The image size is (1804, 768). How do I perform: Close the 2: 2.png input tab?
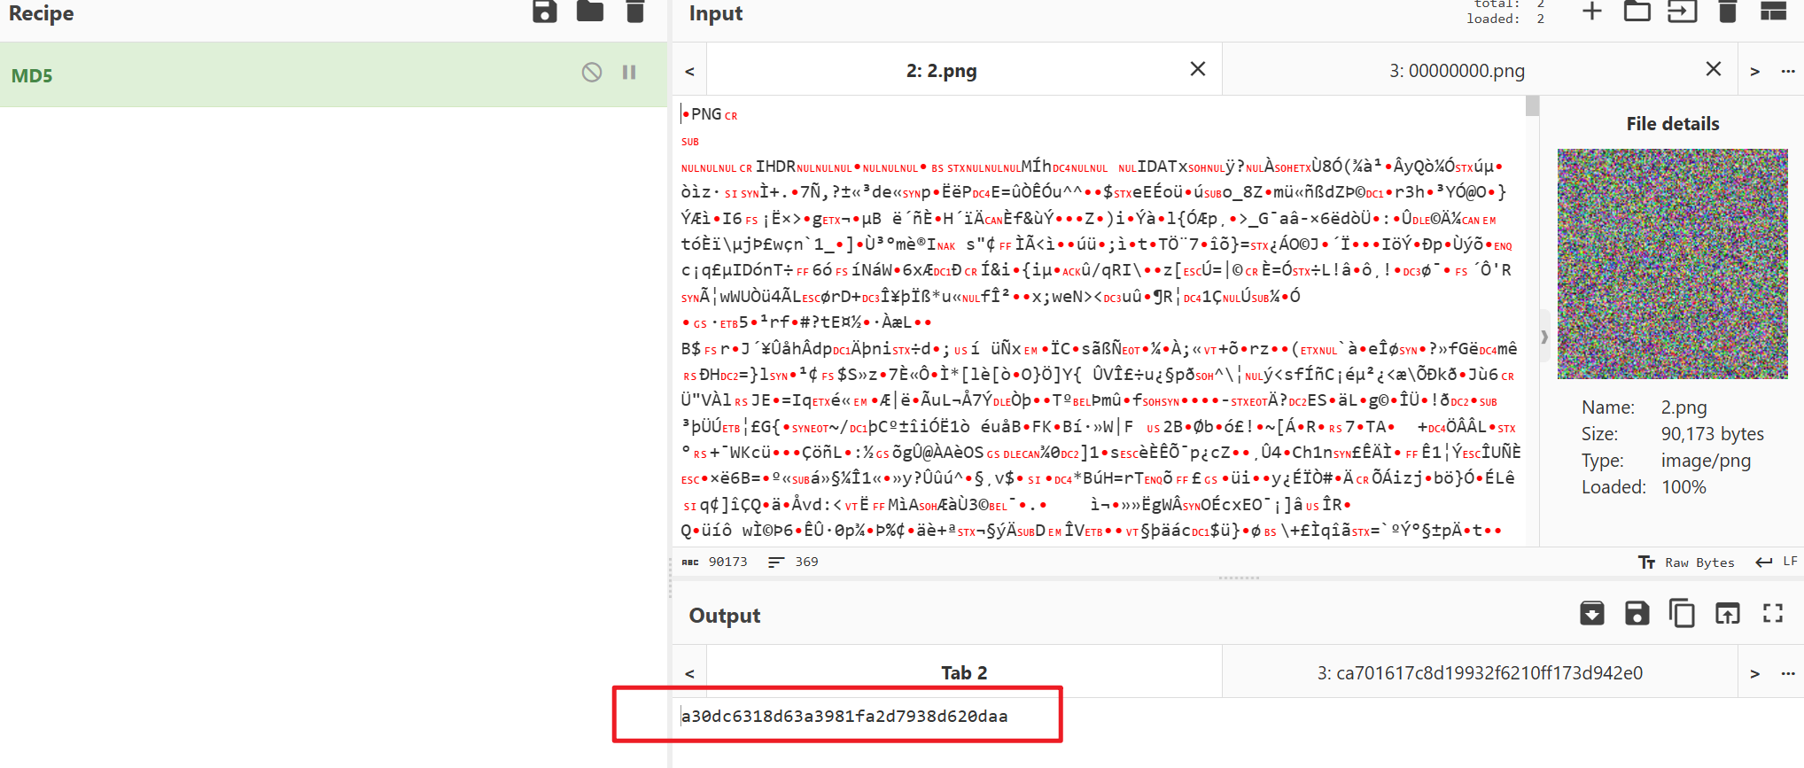pos(1198,69)
